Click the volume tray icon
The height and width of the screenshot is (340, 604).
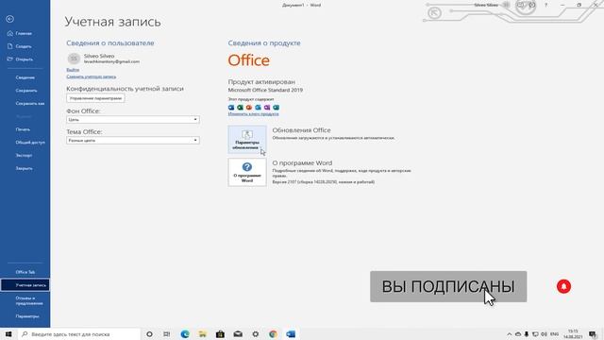544,334
